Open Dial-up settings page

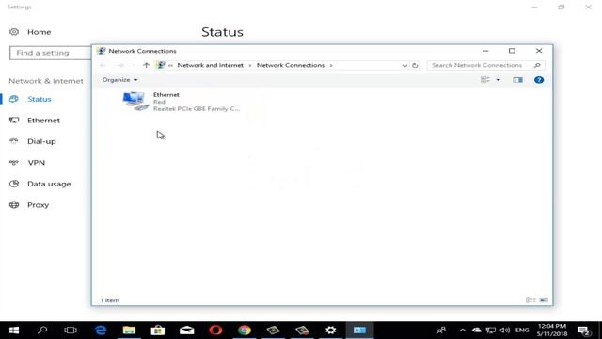point(33,141)
